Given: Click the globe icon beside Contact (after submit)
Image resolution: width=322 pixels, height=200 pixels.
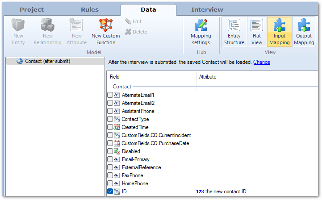Looking at the screenshot, I should click(x=20, y=61).
